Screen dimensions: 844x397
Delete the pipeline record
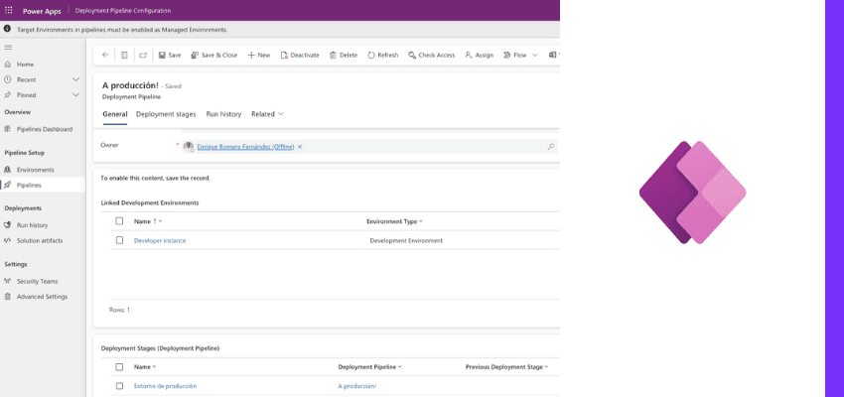344,55
